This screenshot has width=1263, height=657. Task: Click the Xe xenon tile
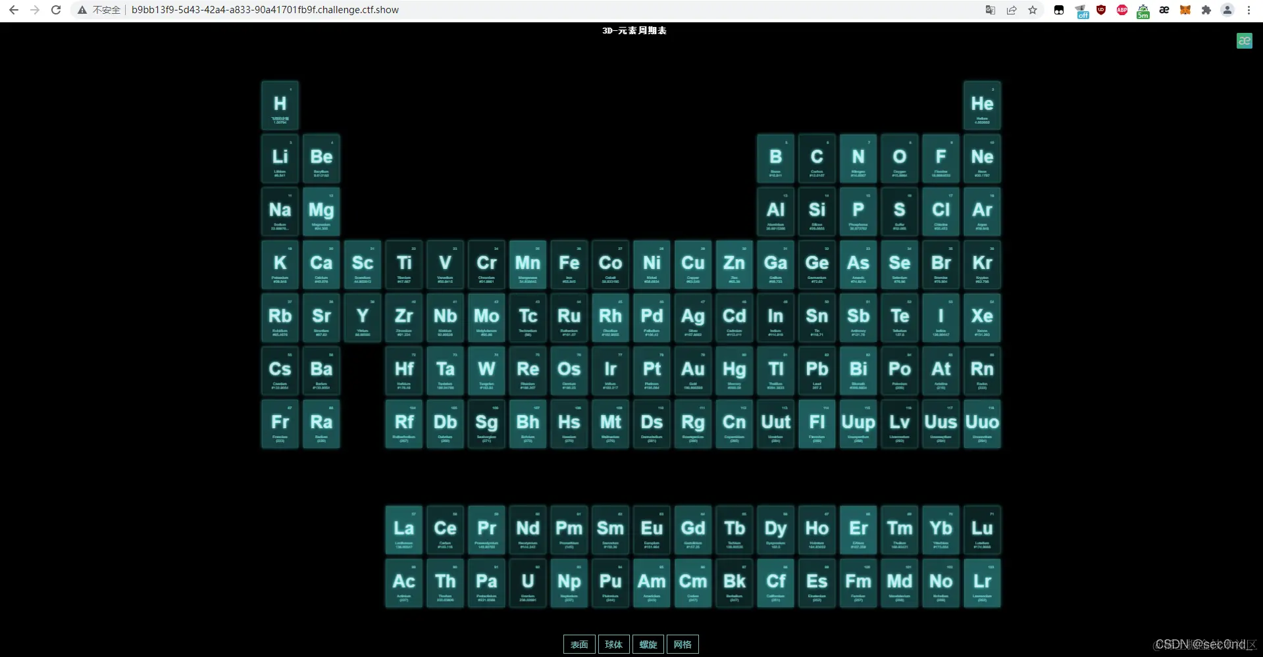[x=982, y=318]
